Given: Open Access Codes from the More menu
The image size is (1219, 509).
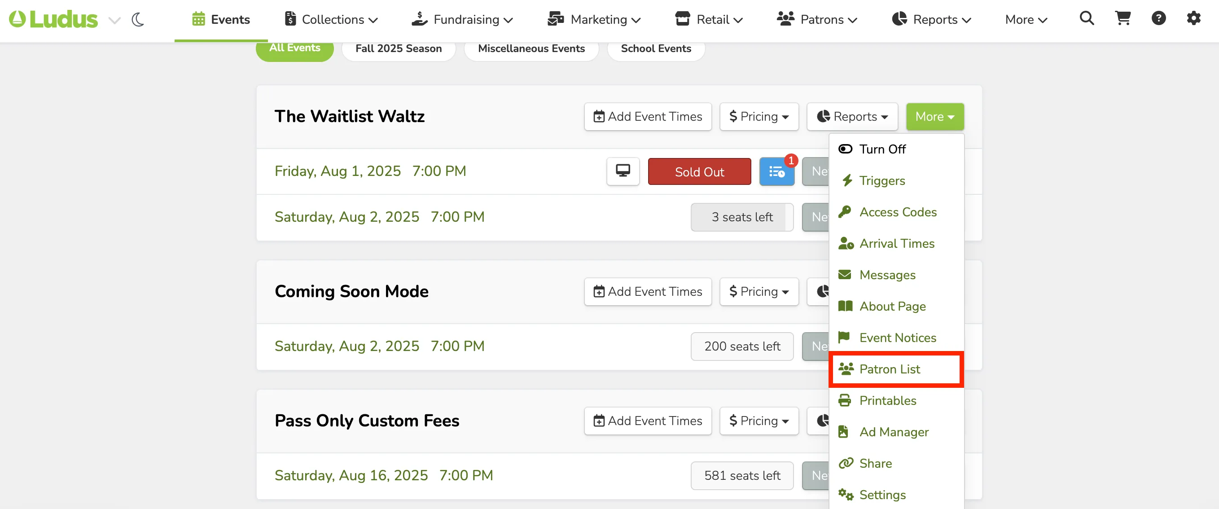Looking at the screenshot, I should tap(896, 212).
